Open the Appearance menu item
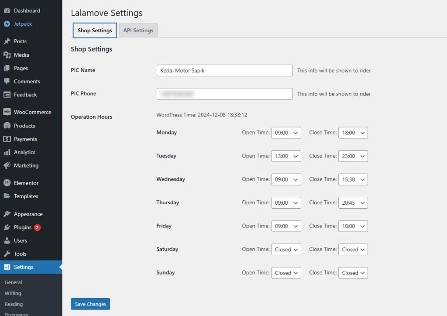Viewport: 447px width, 316px height. (31, 214)
